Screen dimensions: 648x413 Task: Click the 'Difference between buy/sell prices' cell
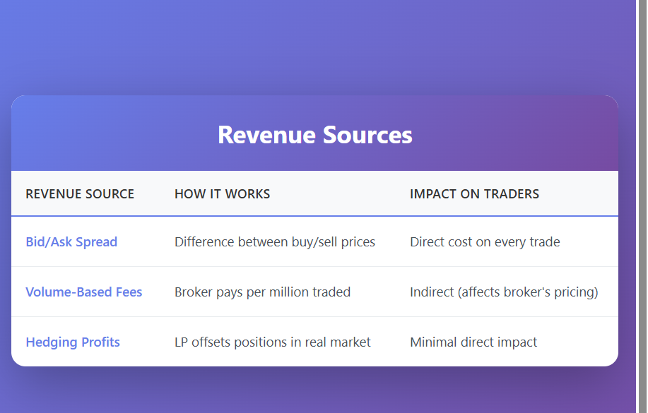(275, 242)
